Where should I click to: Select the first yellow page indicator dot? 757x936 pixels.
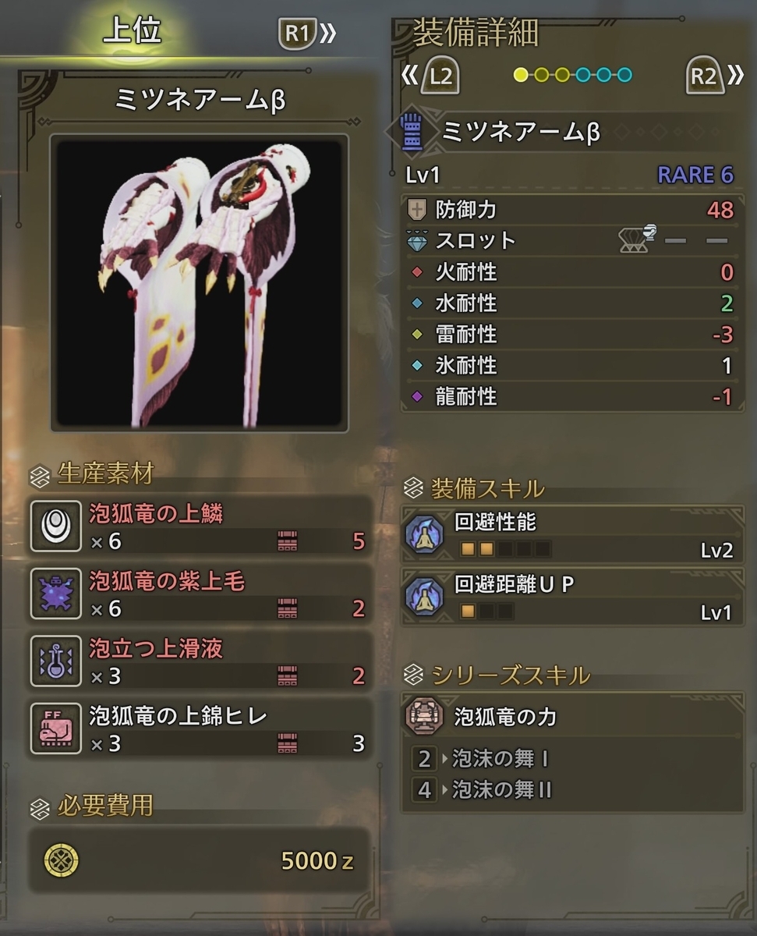(521, 75)
